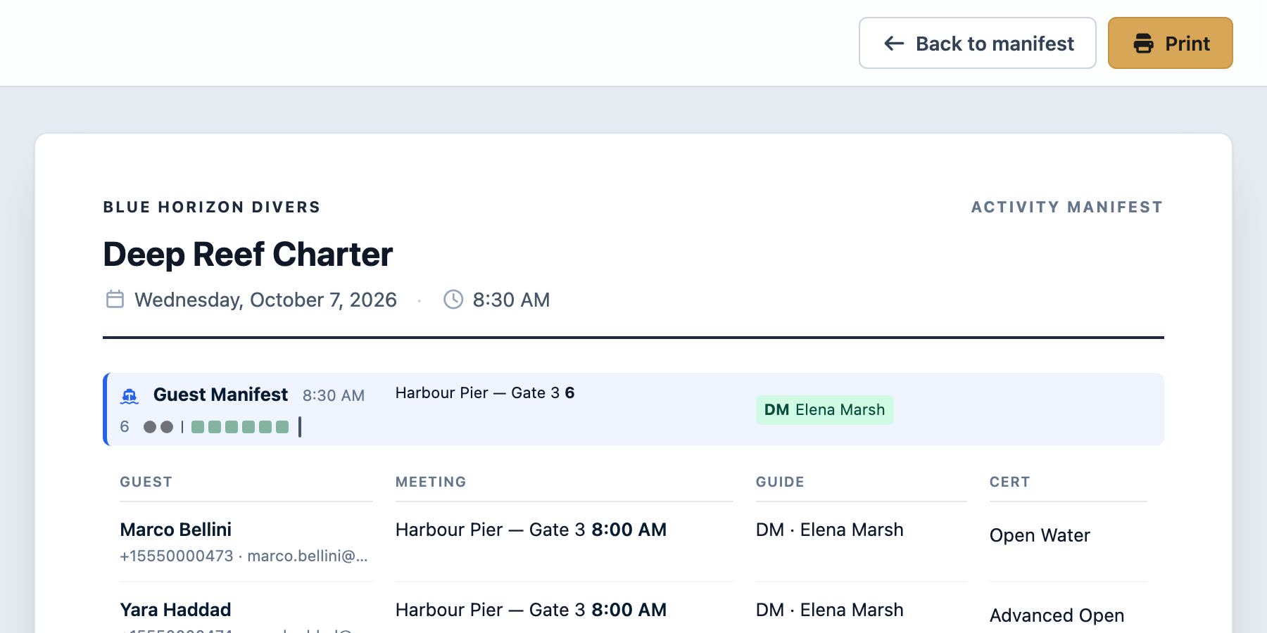The height and width of the screenshot is (633, 1267).
Task: Select guest name Yara Haddad
Action: click(176, 610)
